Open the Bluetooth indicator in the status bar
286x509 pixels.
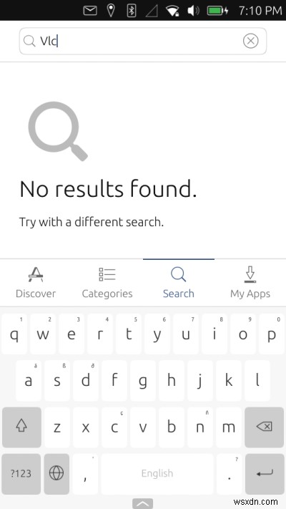[x=132, y=11]
